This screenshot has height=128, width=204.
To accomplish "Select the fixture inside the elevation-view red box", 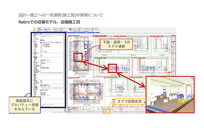I will tap(112, 68).
